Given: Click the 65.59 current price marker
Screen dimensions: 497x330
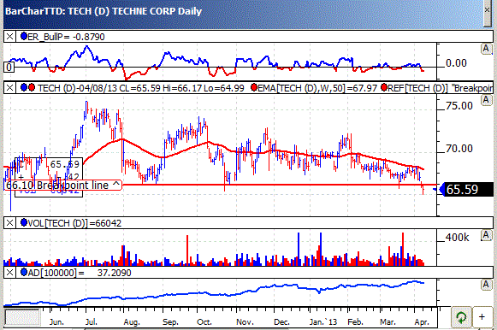Looking at the screenshot, I should (x=466, y=190).
